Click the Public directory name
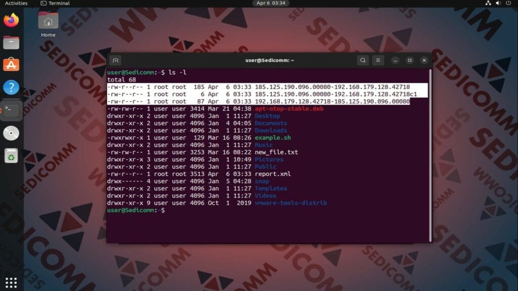The height and width of the screenshot is (291, 518). click(x=265, y=167)
